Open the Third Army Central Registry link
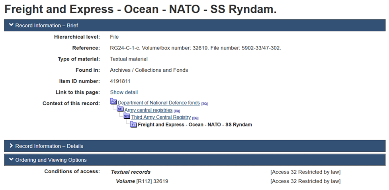 (x=161, y=118)
